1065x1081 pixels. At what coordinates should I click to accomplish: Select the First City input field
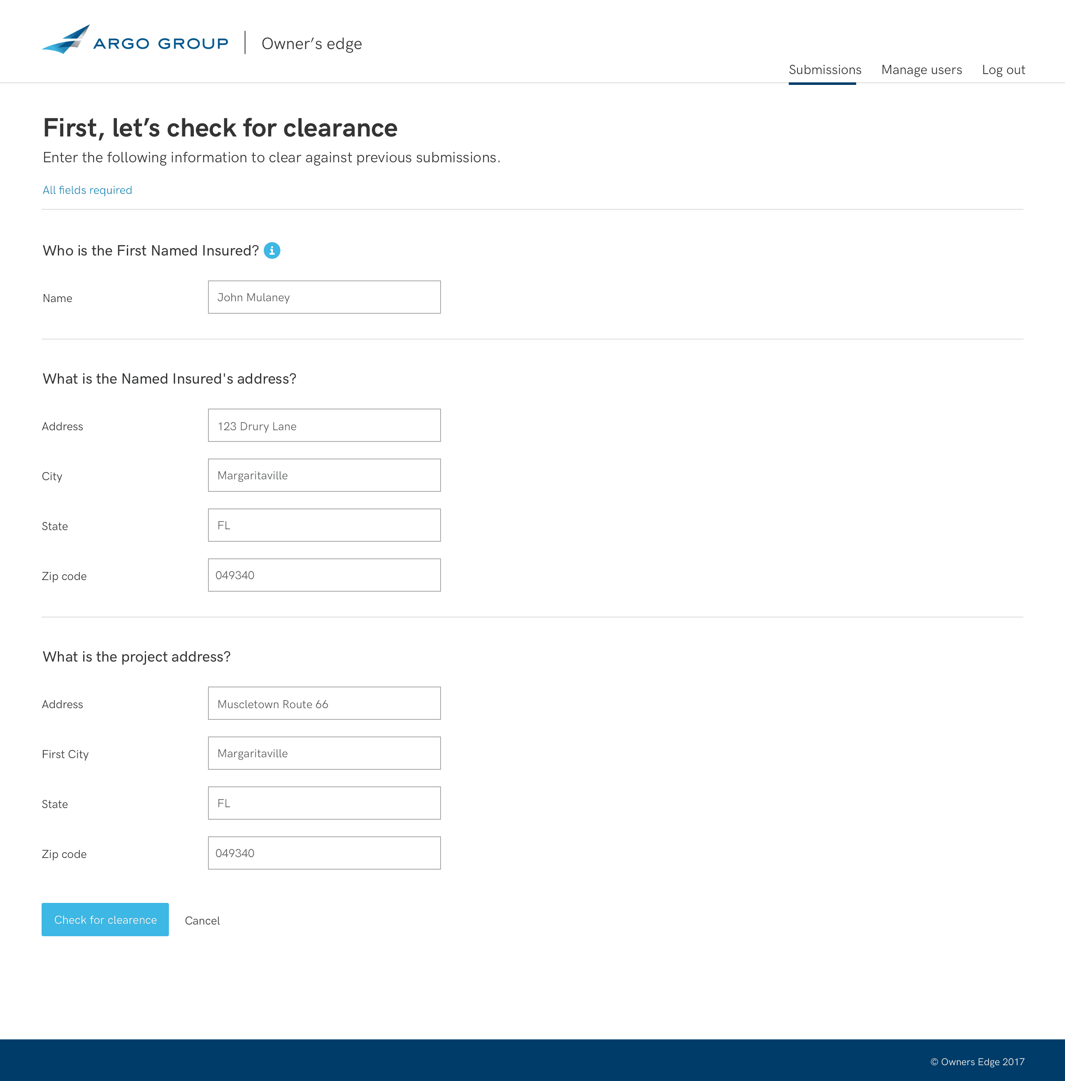tap(324, 753)
